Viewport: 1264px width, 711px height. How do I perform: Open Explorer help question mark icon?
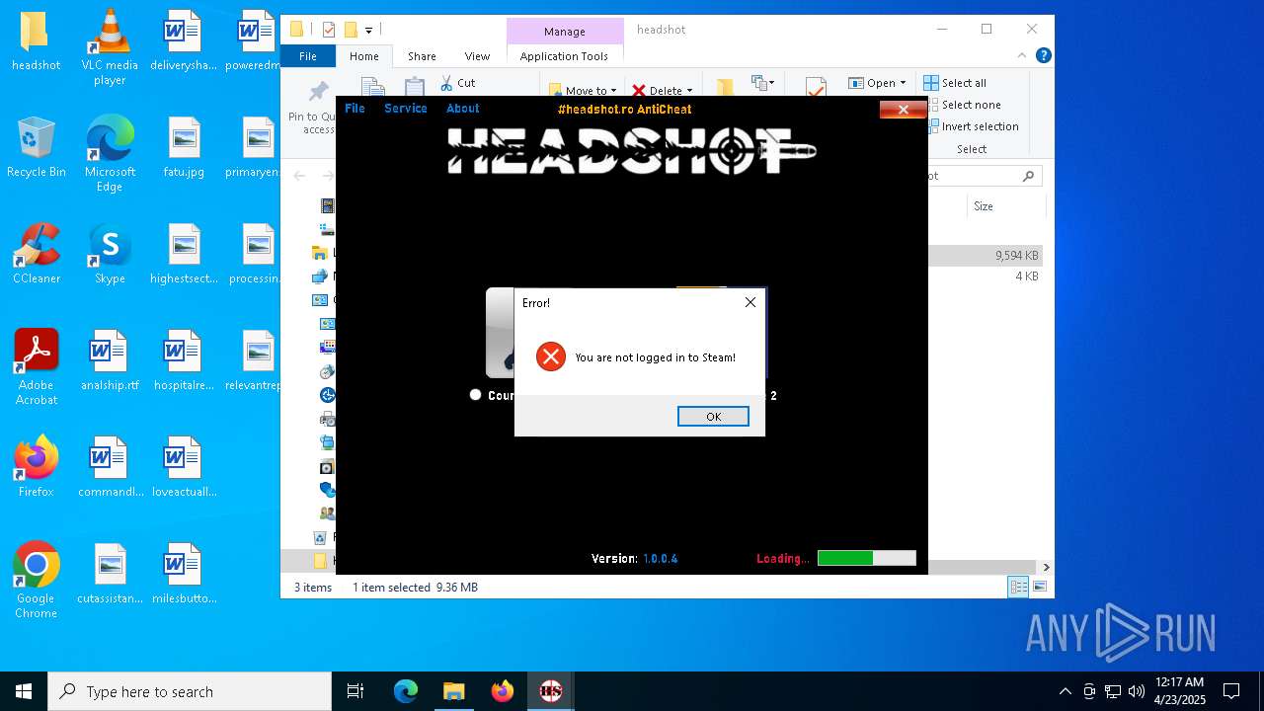[1043, 56]
